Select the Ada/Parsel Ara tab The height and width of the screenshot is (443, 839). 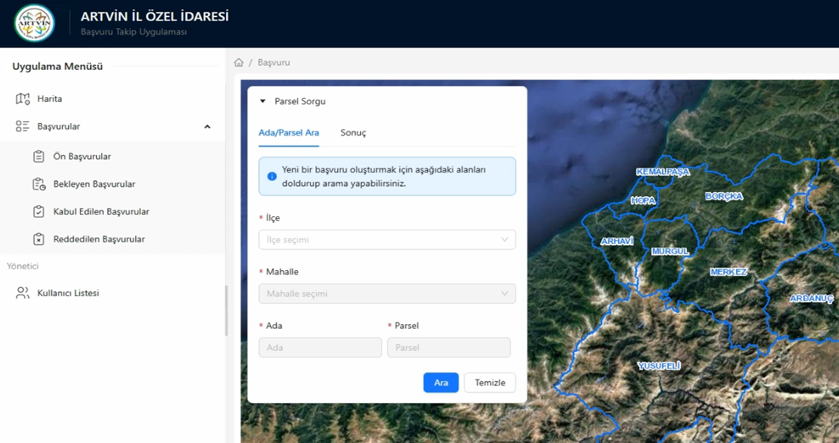289,133
